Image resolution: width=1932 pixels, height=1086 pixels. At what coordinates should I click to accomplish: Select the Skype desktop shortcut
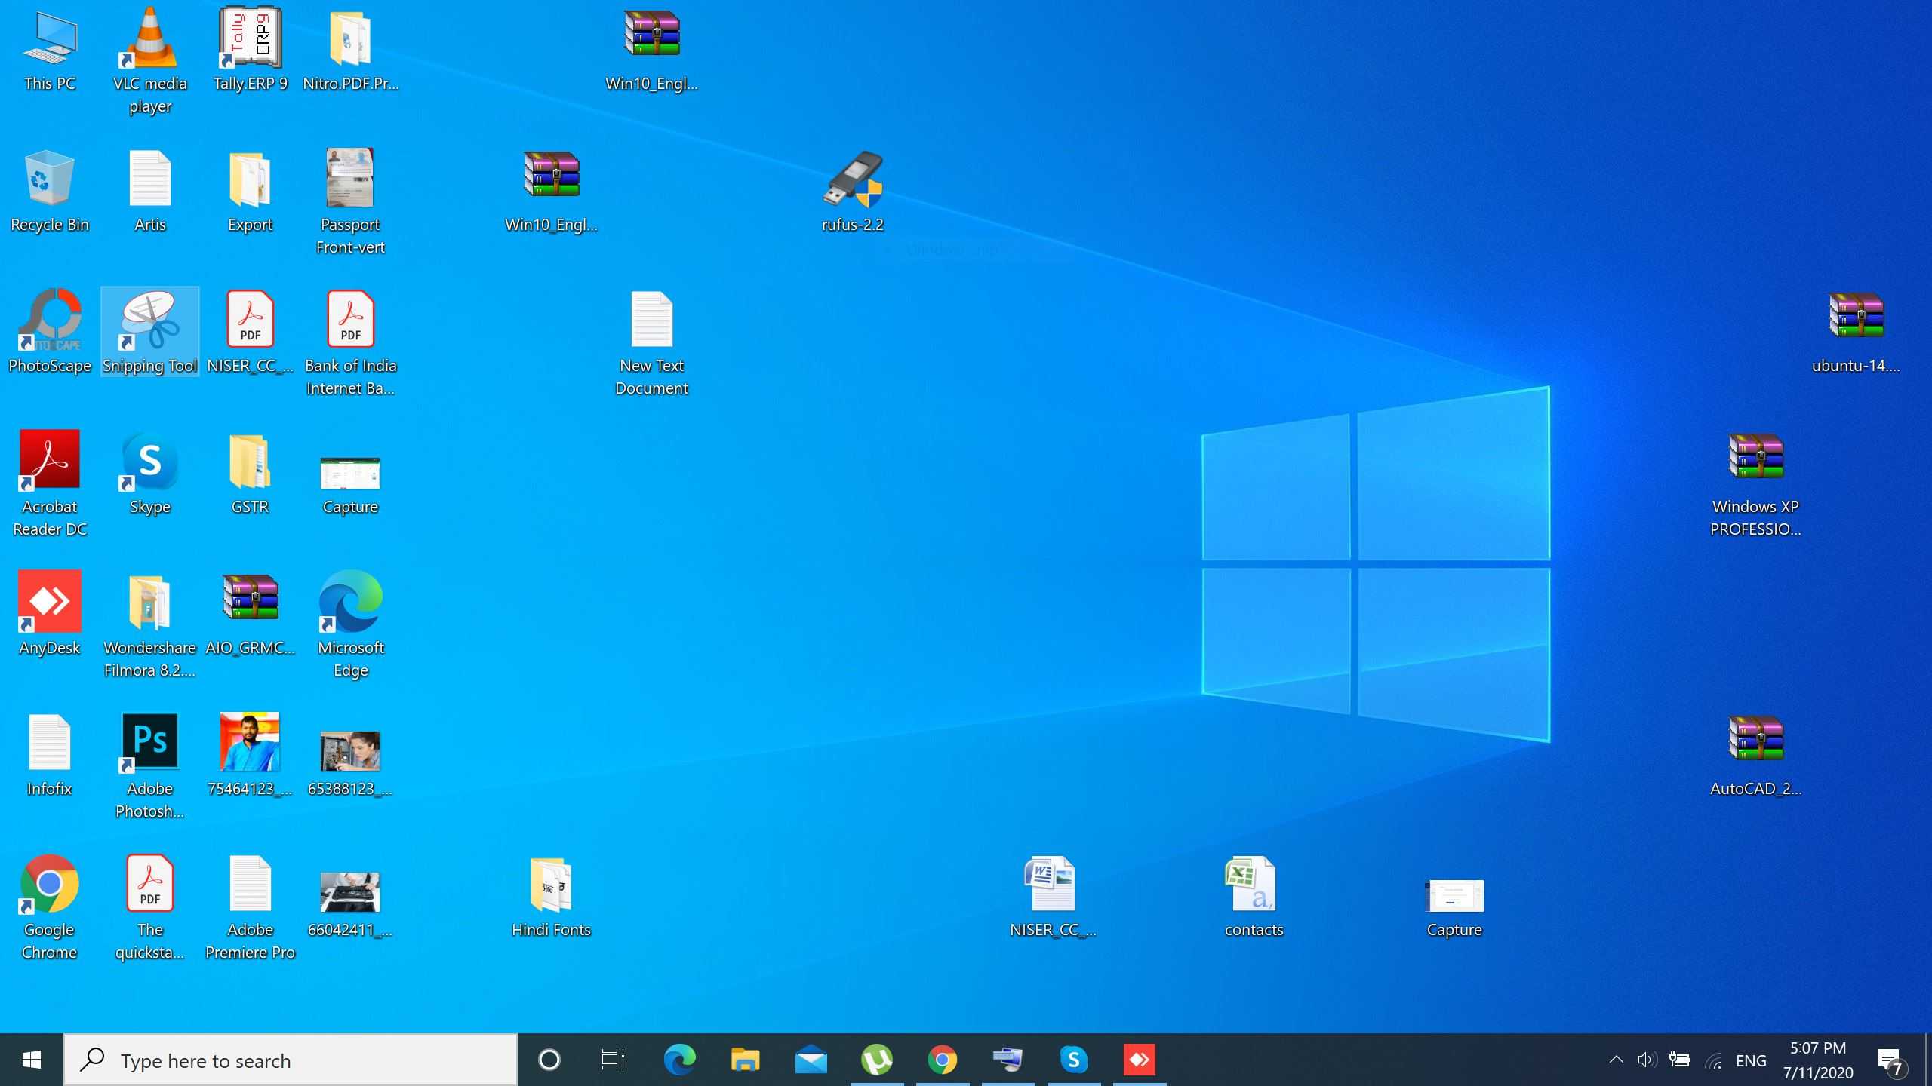point(149,473)
